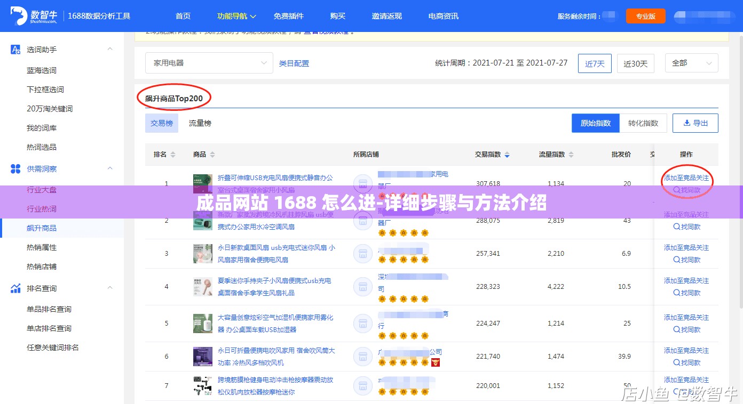This screenshot has width=743, height=404.
Task: Click the 供需洞察 grid icon in sidebar
Action: click(15, 168)
